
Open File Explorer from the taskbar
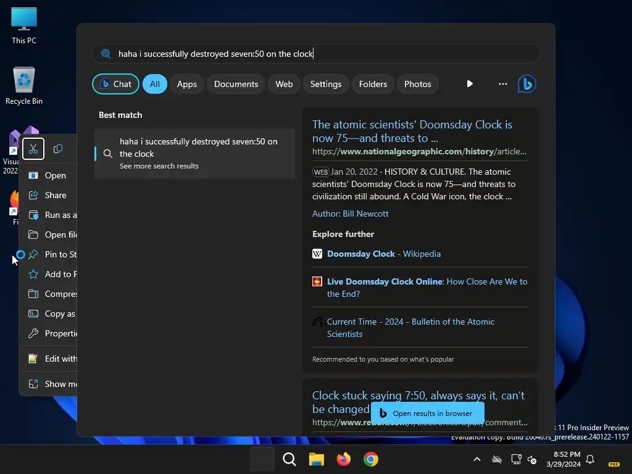click(x=317, y=459)
